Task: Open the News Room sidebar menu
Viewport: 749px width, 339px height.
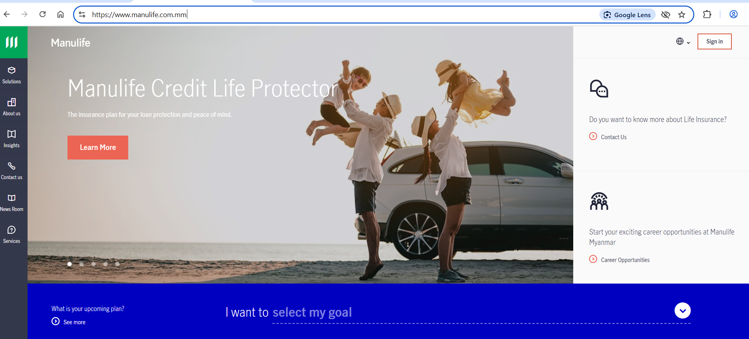Action: pos(12,203)
